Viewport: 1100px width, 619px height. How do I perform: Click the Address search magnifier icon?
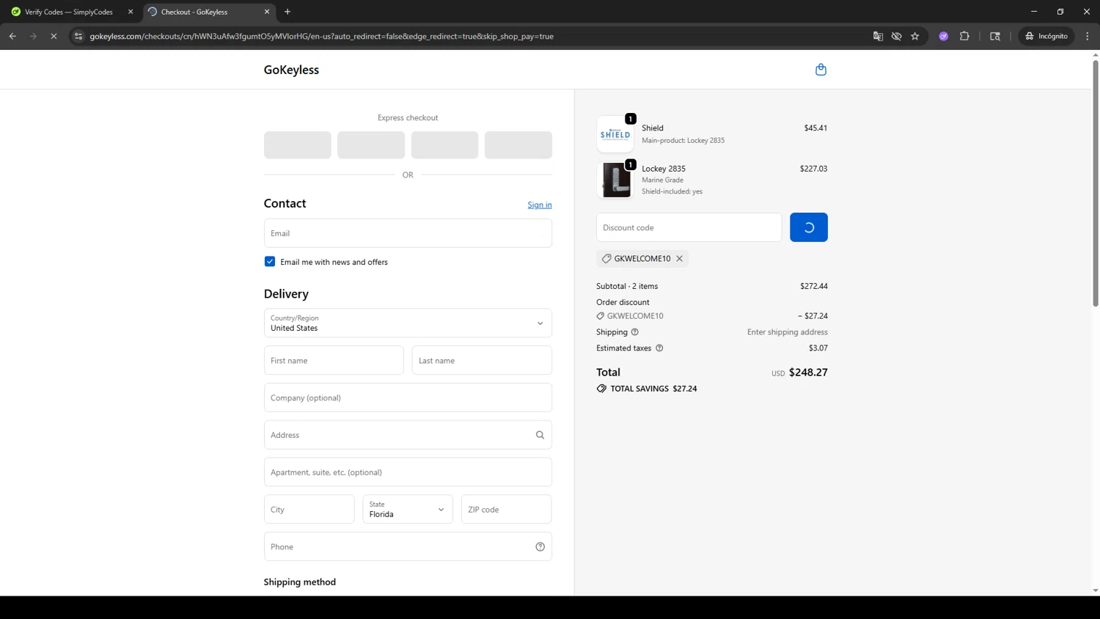pos(540,435)
